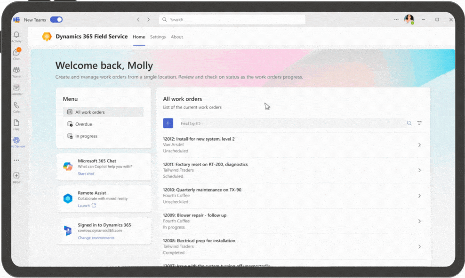This screenshot has width=465, height=278.
Task: Click Van Arsdel customer name
Action: pyautogui.click(x=173, y=144)
